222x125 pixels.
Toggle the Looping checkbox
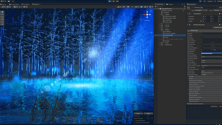point(202,35)
